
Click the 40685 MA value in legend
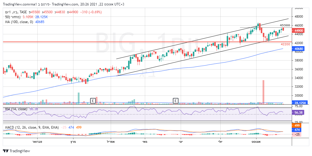click(x=40, y=22)
